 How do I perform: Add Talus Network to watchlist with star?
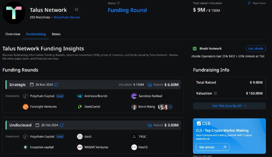click(76, 10)
